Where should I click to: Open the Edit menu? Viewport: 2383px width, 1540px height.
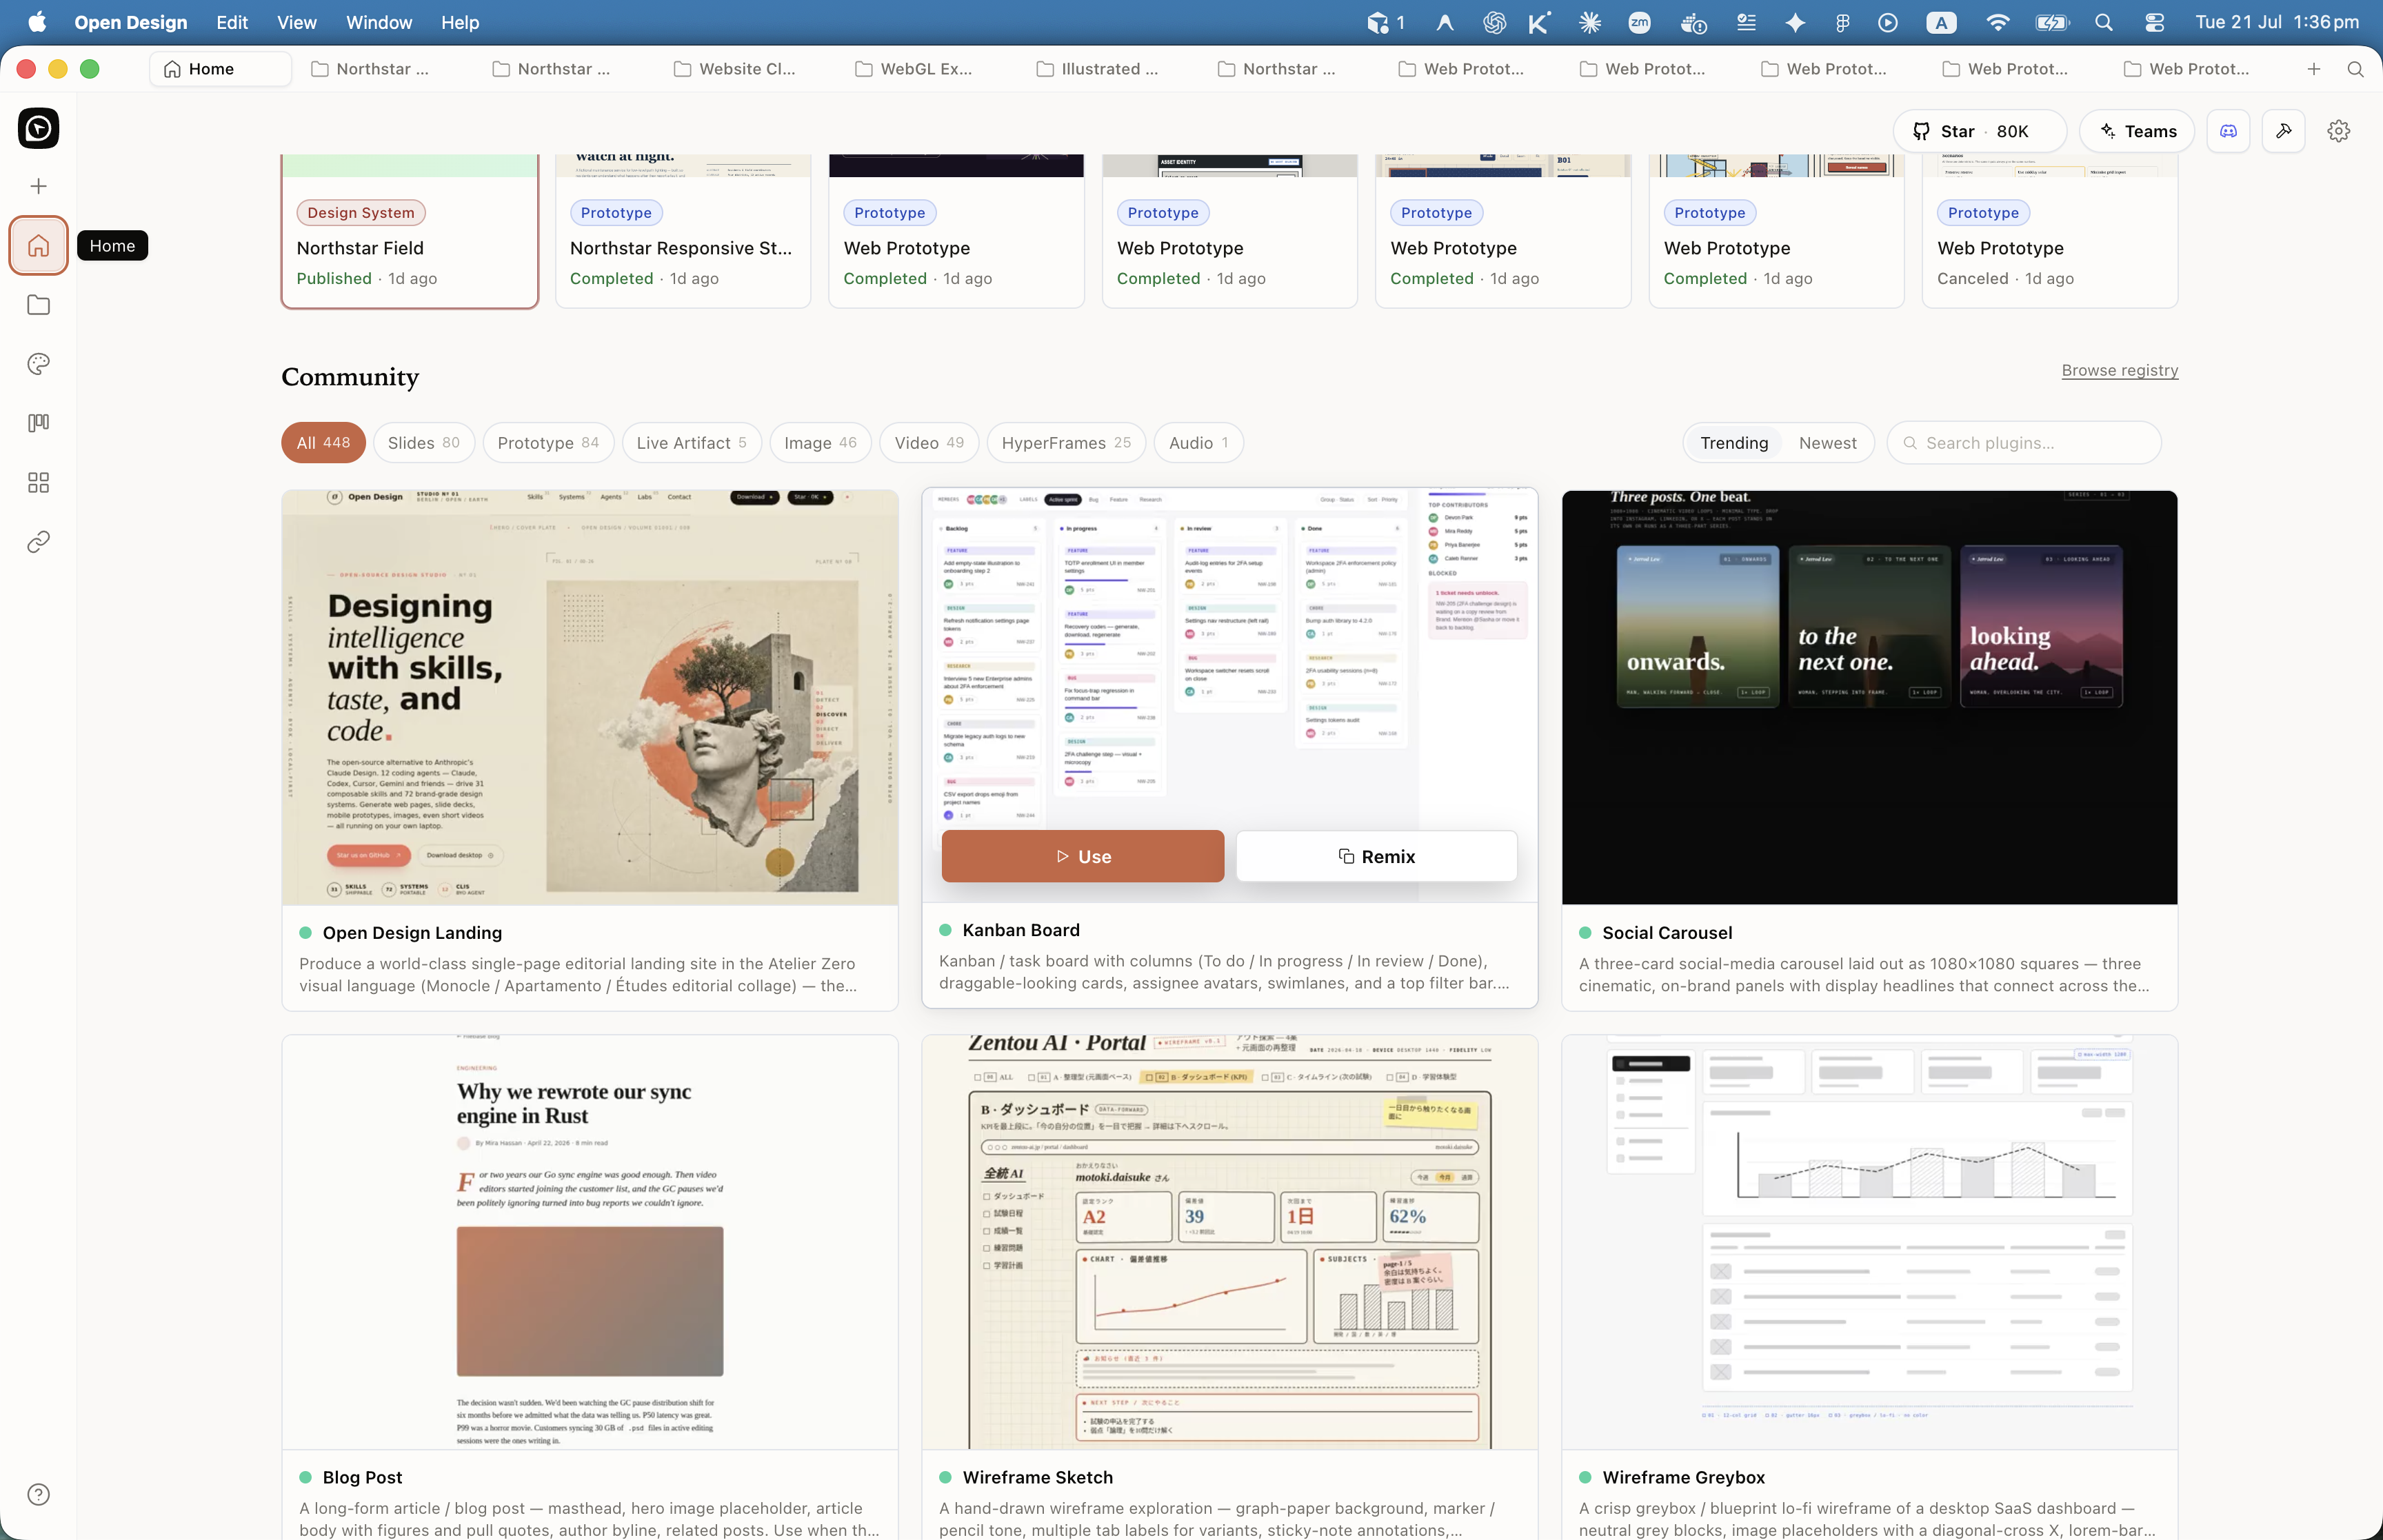click(232, 22)
